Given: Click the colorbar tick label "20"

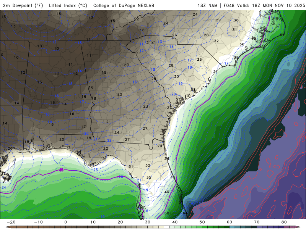Looking at the screenshot, I should [x=120, y=222].
